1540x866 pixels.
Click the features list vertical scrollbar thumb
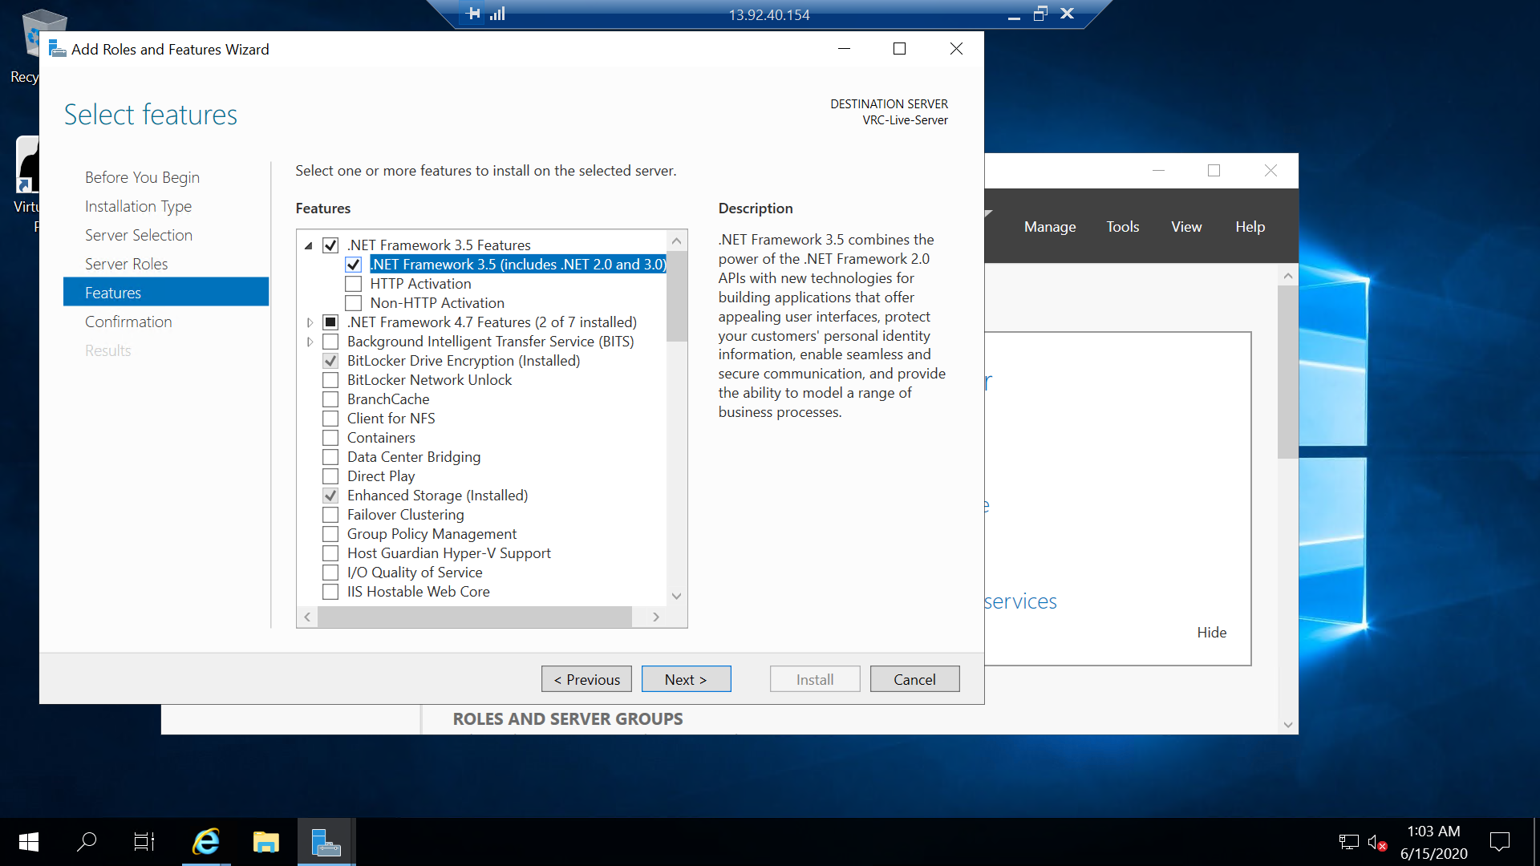coord(676,297)
